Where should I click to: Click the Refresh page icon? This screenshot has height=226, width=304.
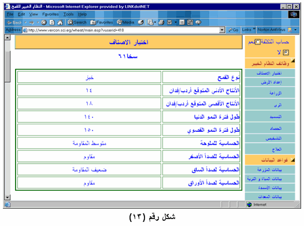coord(52,23)
